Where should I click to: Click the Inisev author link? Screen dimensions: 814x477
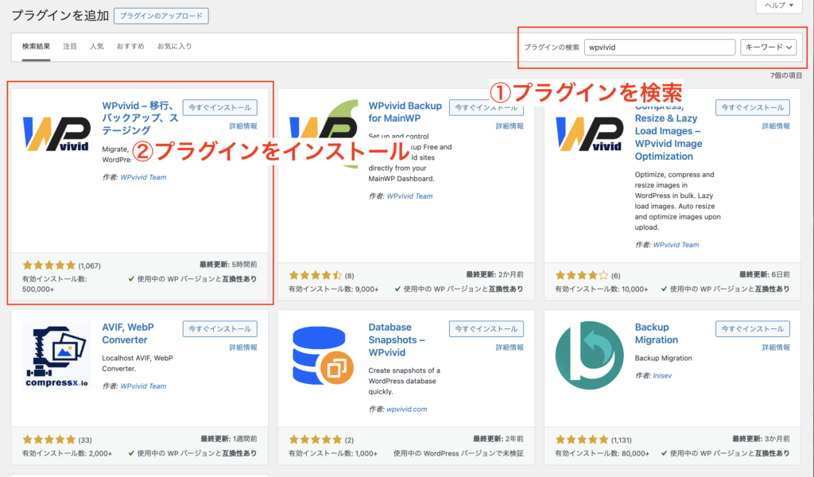(662, 376)
